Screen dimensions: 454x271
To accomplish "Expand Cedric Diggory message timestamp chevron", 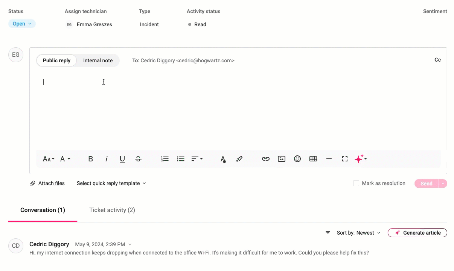I will 130,244.
